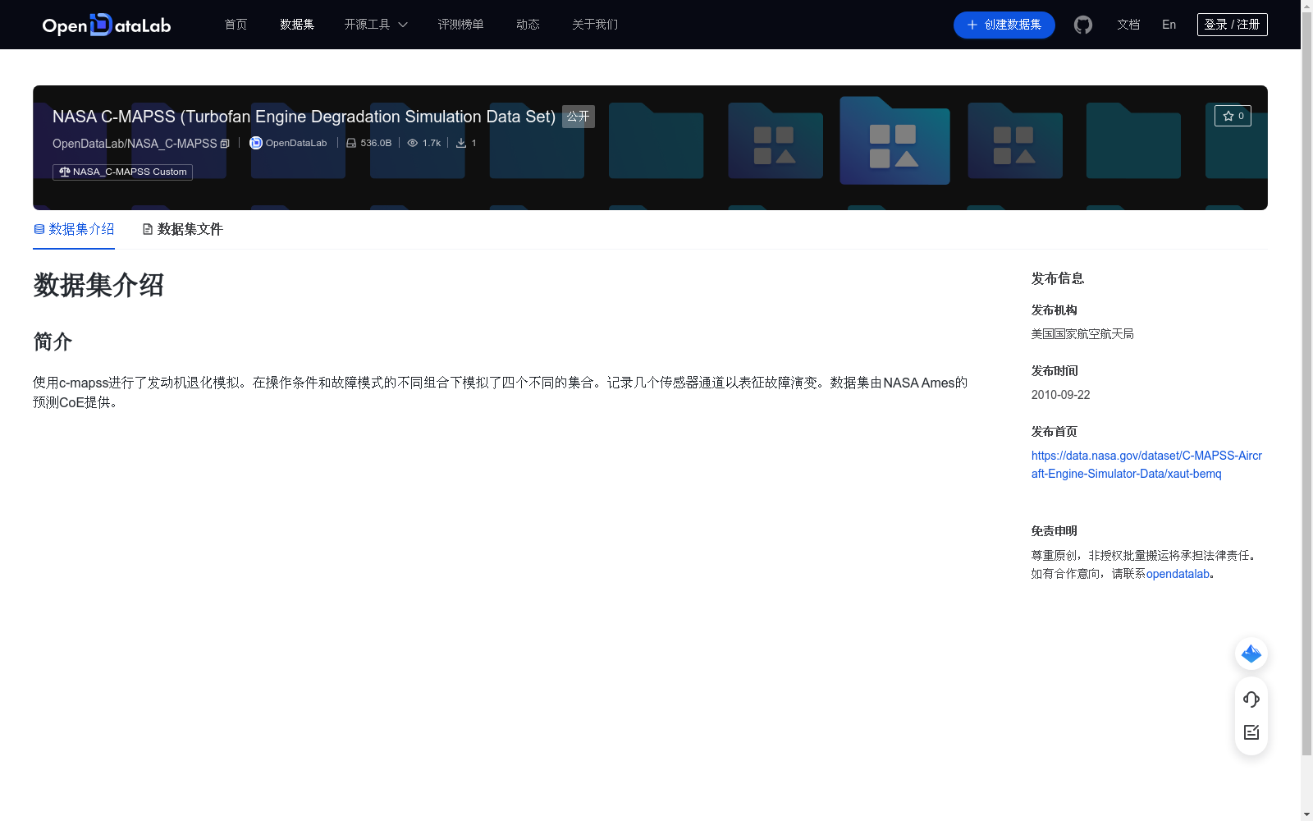Click the OpenDataLab publisher avatar
1313x821 pixels.
pos(256,143)
